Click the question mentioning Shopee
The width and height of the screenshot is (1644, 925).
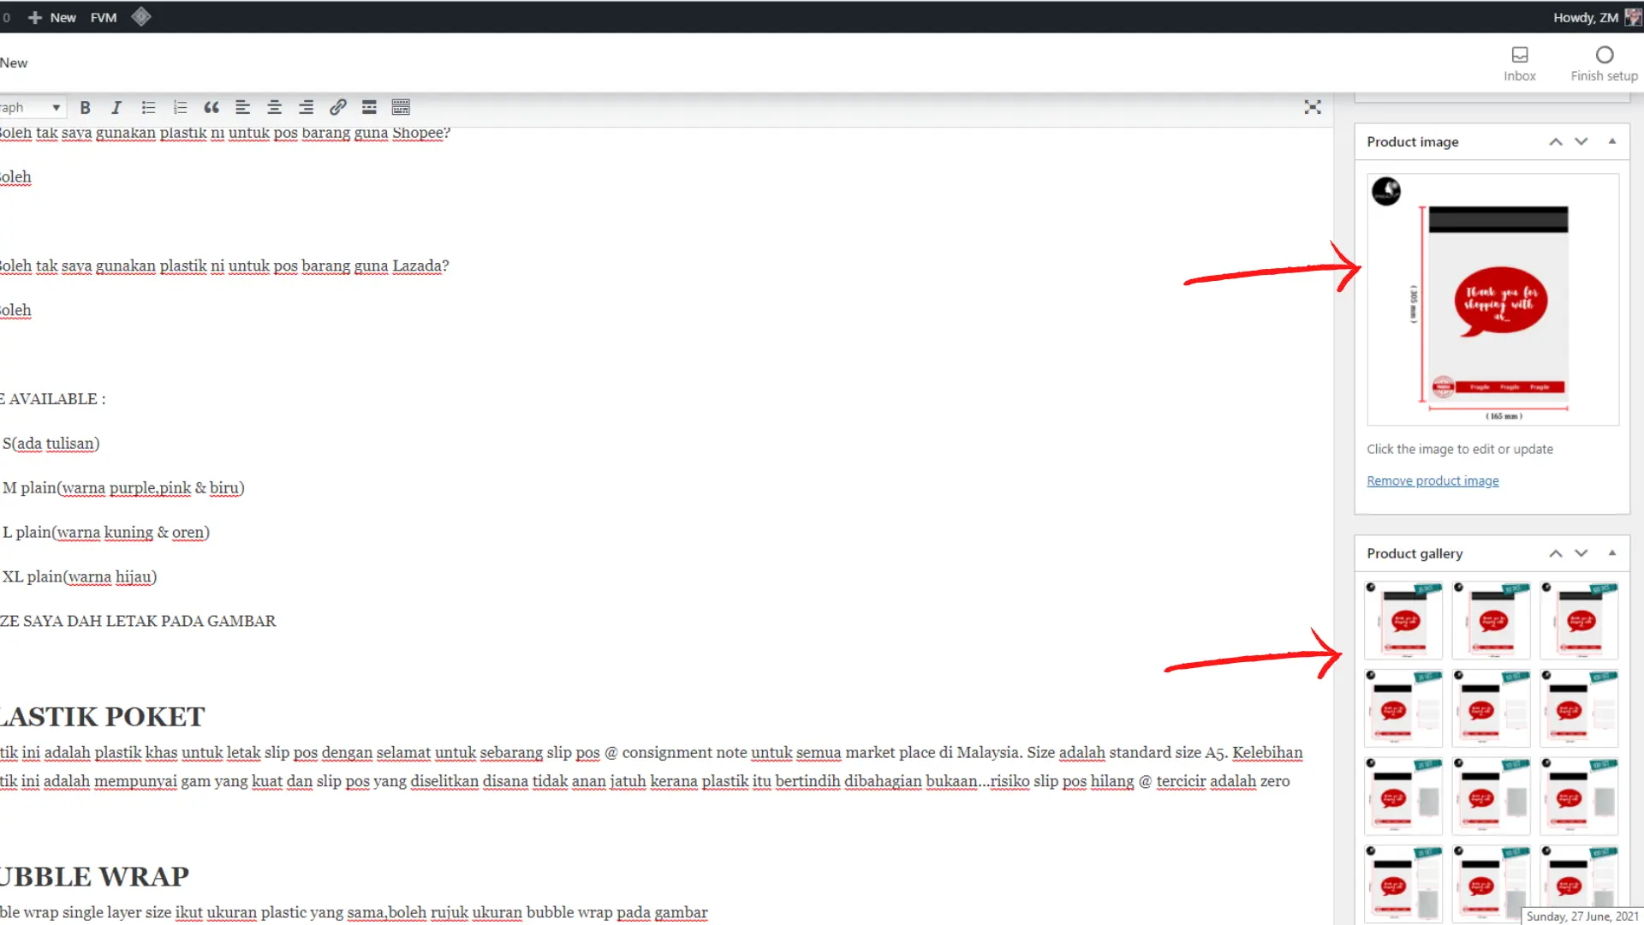click(225, 133)
